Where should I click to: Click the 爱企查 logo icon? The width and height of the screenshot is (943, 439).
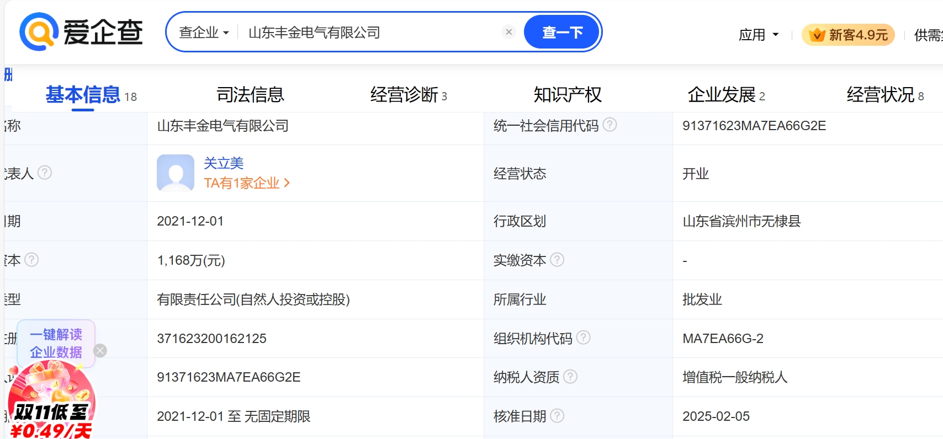pyautogui.click(x=39, y=32)
